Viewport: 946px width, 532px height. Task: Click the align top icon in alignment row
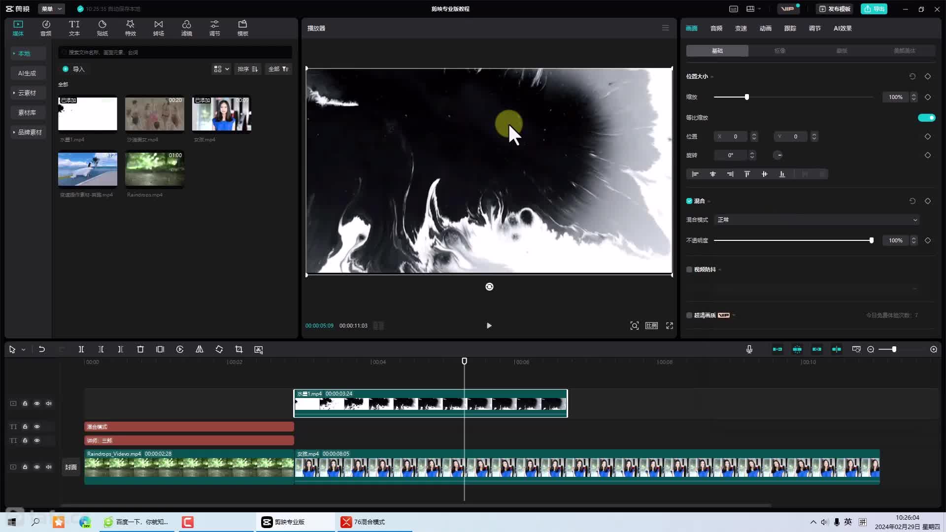click(747, 174)
